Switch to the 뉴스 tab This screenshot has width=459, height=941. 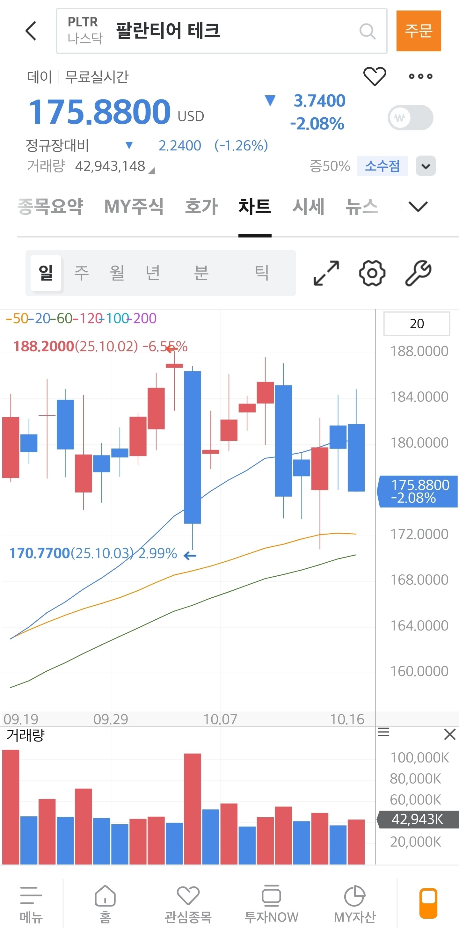(361, 206)
